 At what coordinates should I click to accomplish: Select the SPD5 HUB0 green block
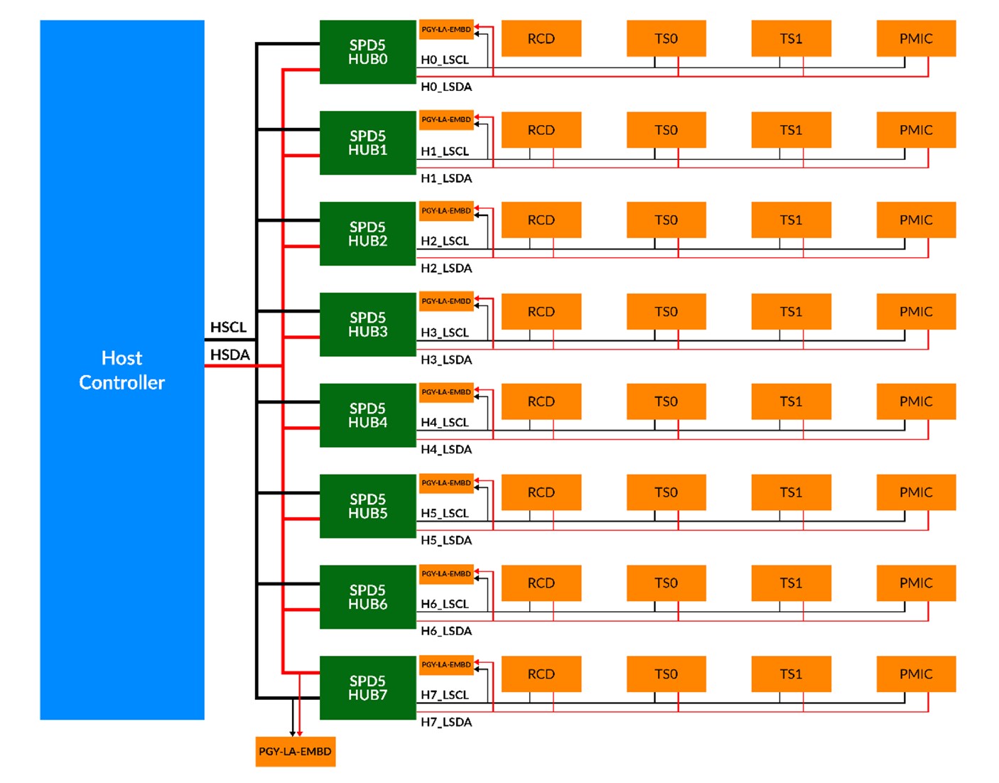point(367,52)
